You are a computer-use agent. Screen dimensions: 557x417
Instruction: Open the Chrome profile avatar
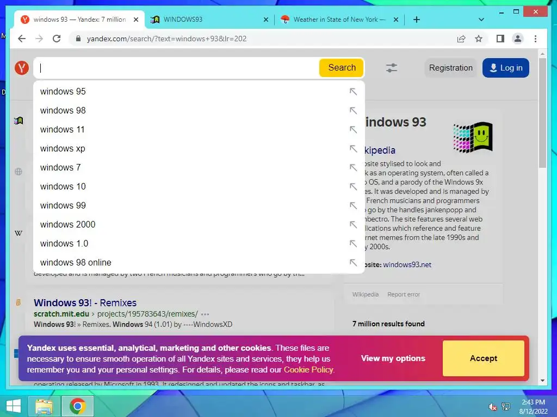pyautogui.click(x=518, y=39)
